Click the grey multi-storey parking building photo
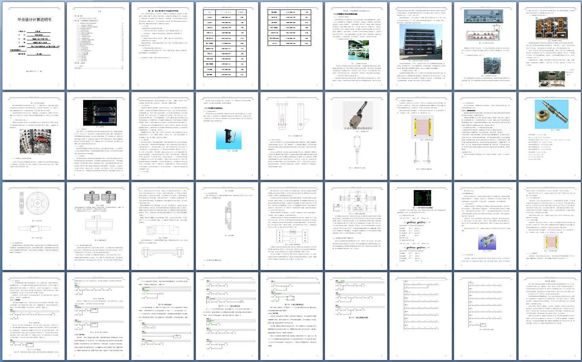Image resolution: width=582 pixels, height=362 pixels. pos(421,42)
